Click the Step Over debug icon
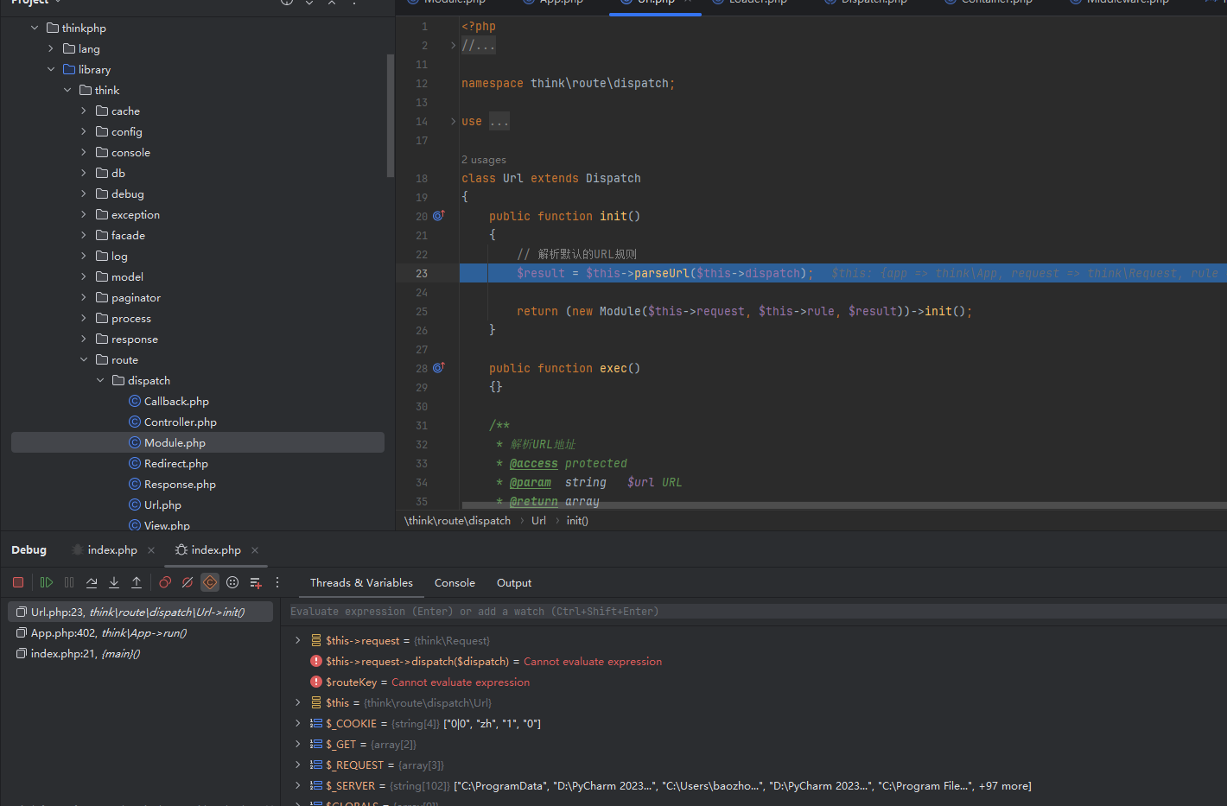This screenshot has width=1227, height=806. (92, 582)
